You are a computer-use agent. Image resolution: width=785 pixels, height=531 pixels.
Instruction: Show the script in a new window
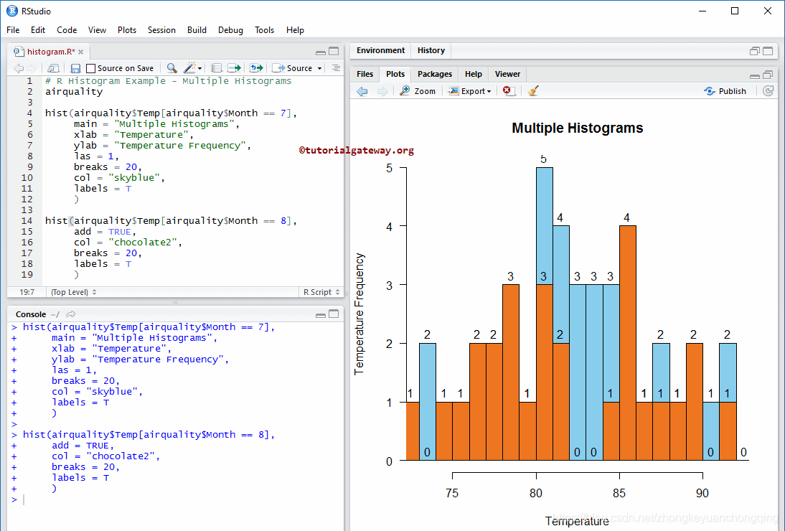tap(53, 68)
